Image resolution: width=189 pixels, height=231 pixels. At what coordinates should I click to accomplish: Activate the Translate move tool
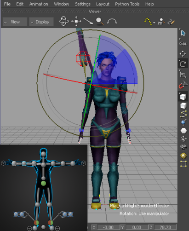point(183,54)
